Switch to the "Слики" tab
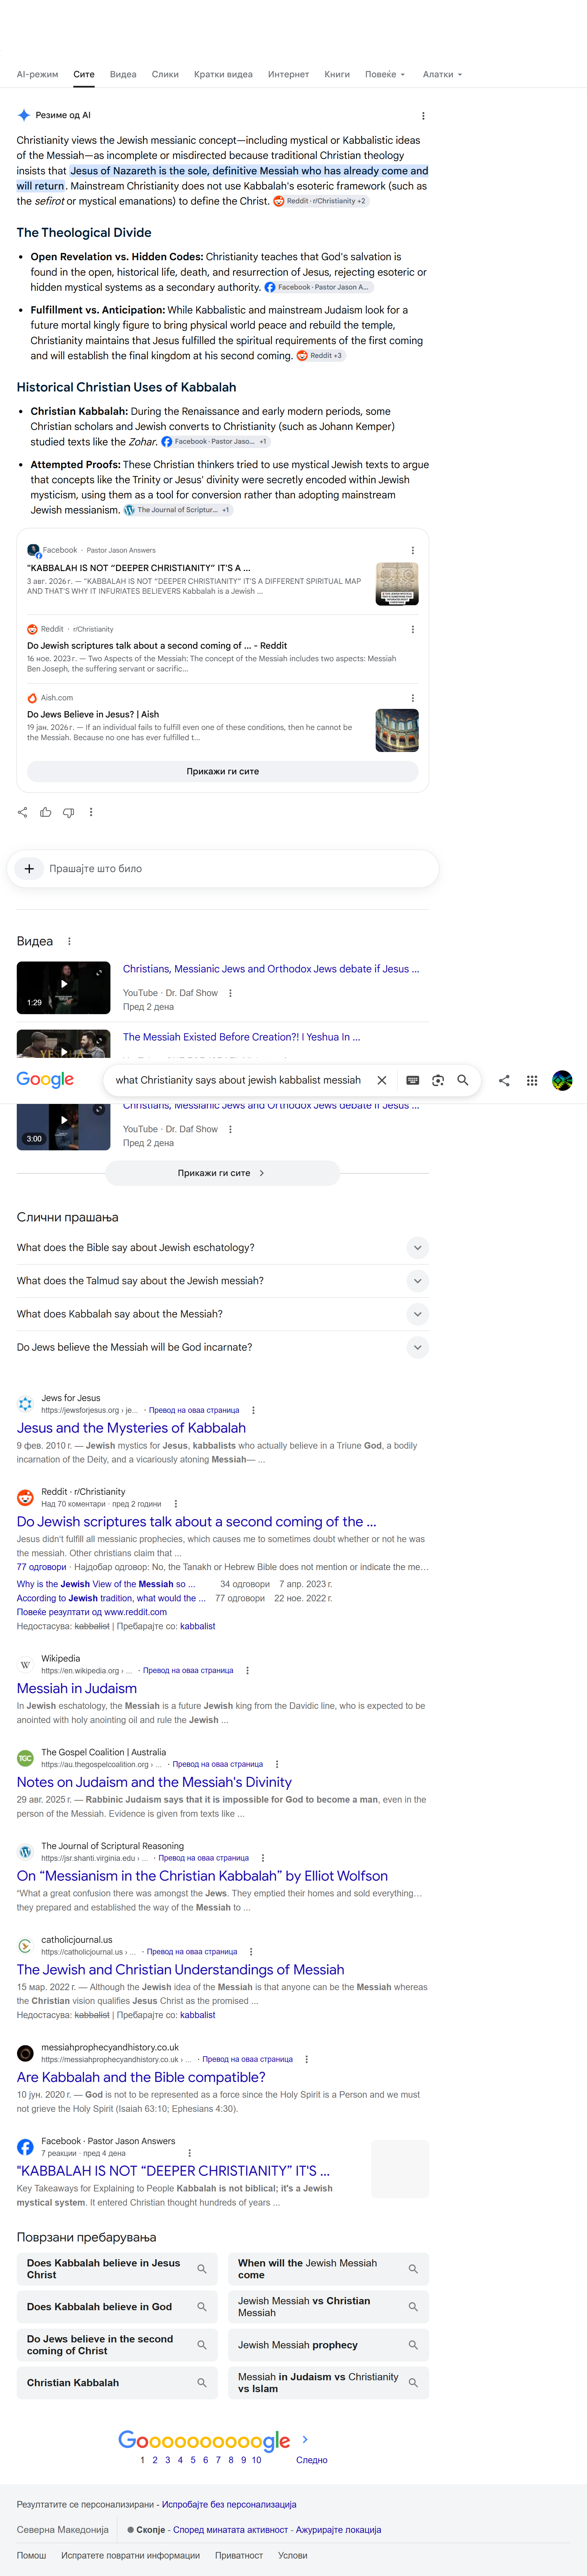 [165, 74]
